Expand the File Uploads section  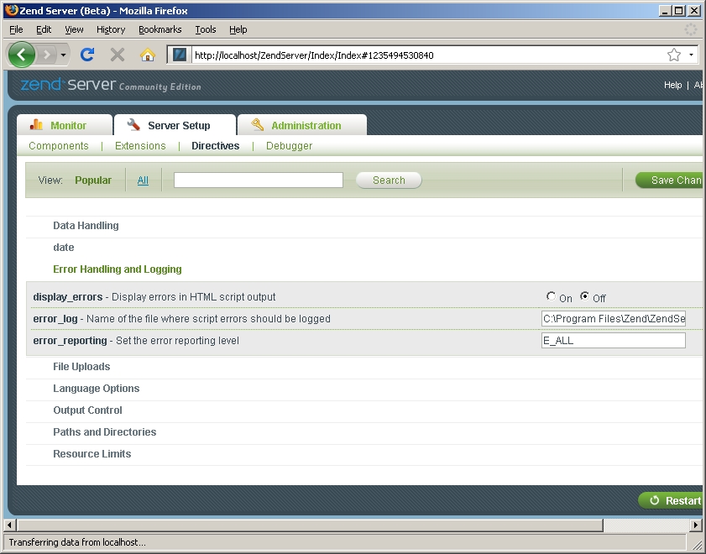(x=81, y=367)
